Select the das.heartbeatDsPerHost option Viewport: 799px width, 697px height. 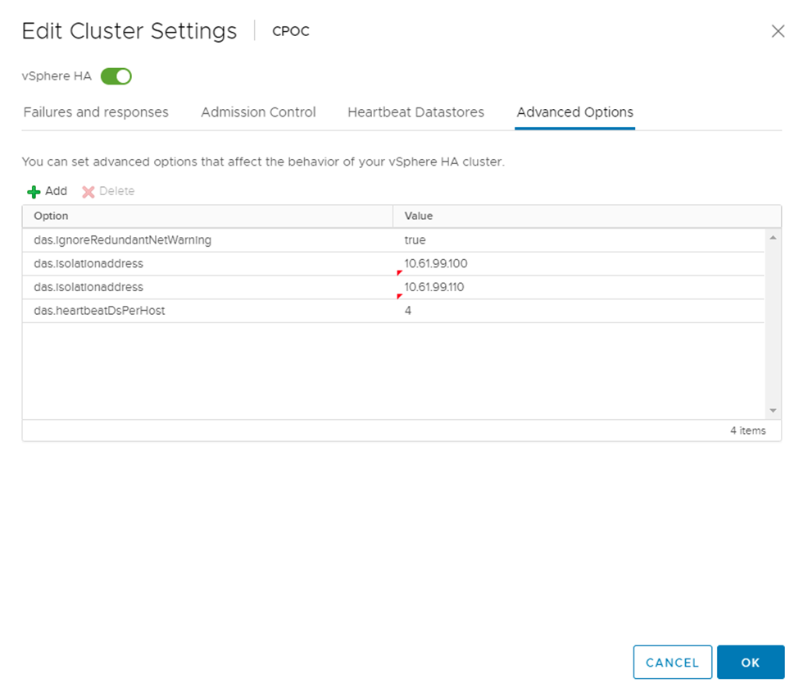tap(99, 311)
